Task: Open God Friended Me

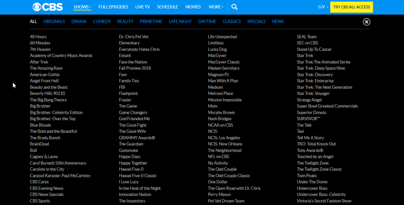Action: pyautogui.click(x=134, y=118)
